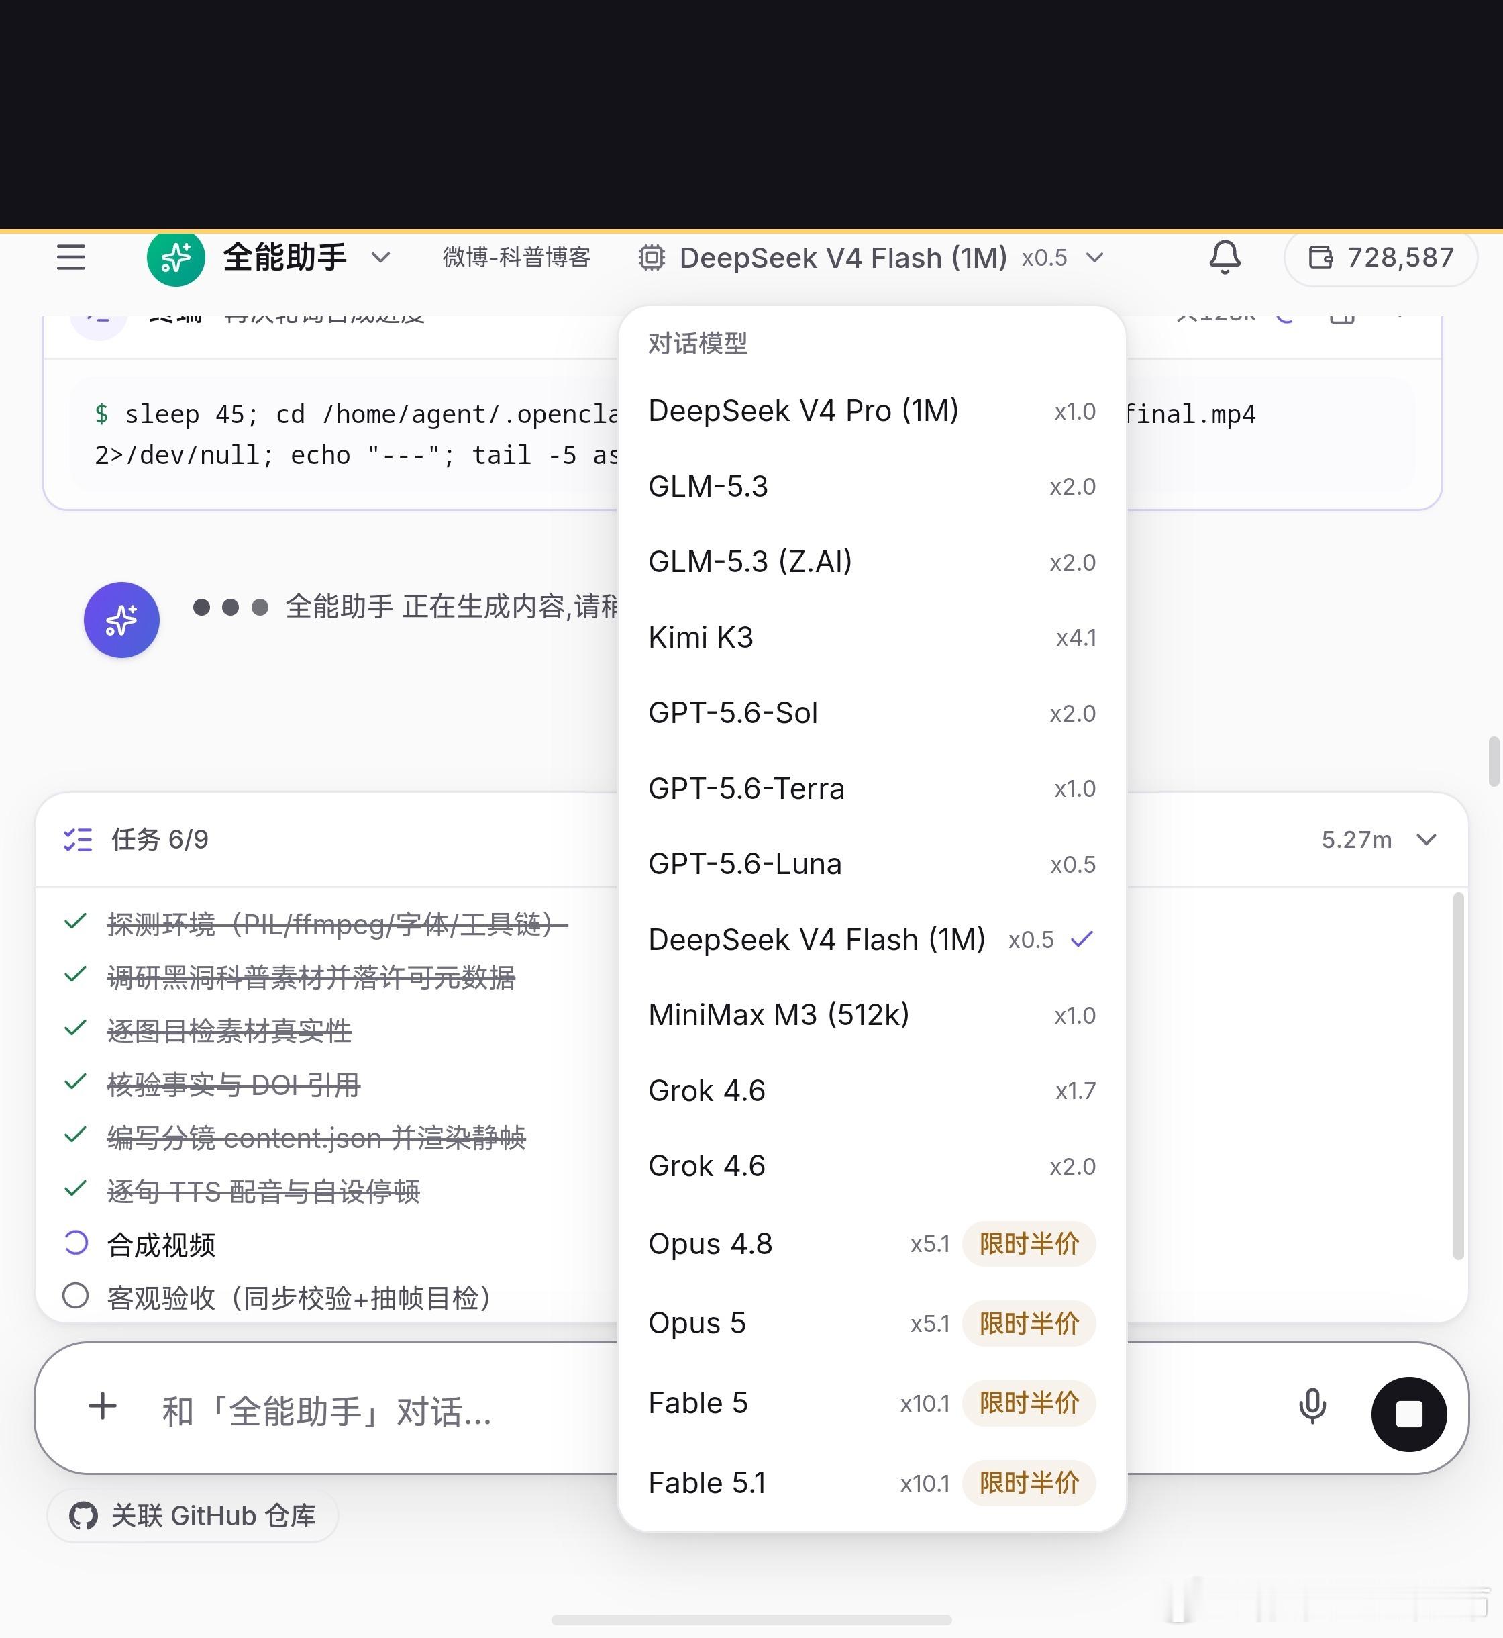
Task: Click the purple assistant avatar in chat
Action: (x=121, y=620)
